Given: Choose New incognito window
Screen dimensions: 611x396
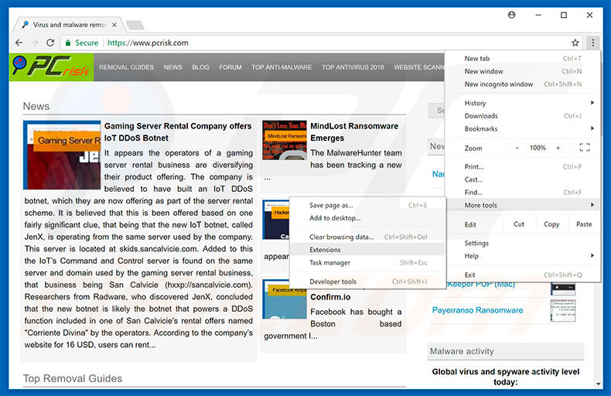Looking at the screenshot, I should [x=521, y=84].
